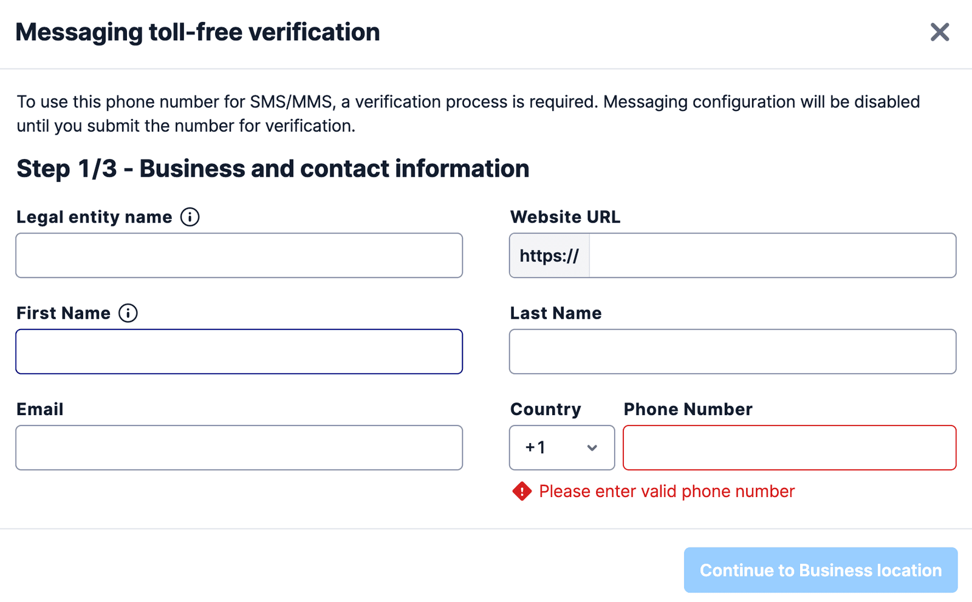Screen dimensions: 972x602
Task: Click the Messaging toll-free verification title
Action: click(198, 32)
